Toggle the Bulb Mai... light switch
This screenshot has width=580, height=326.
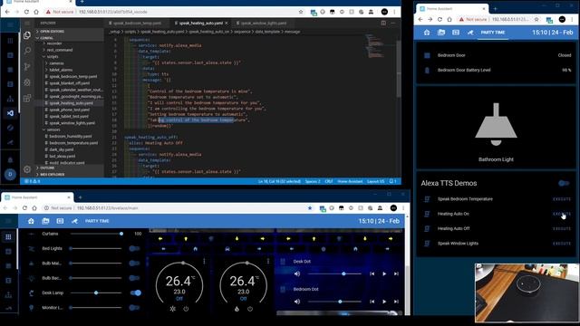tap(135, 264)
